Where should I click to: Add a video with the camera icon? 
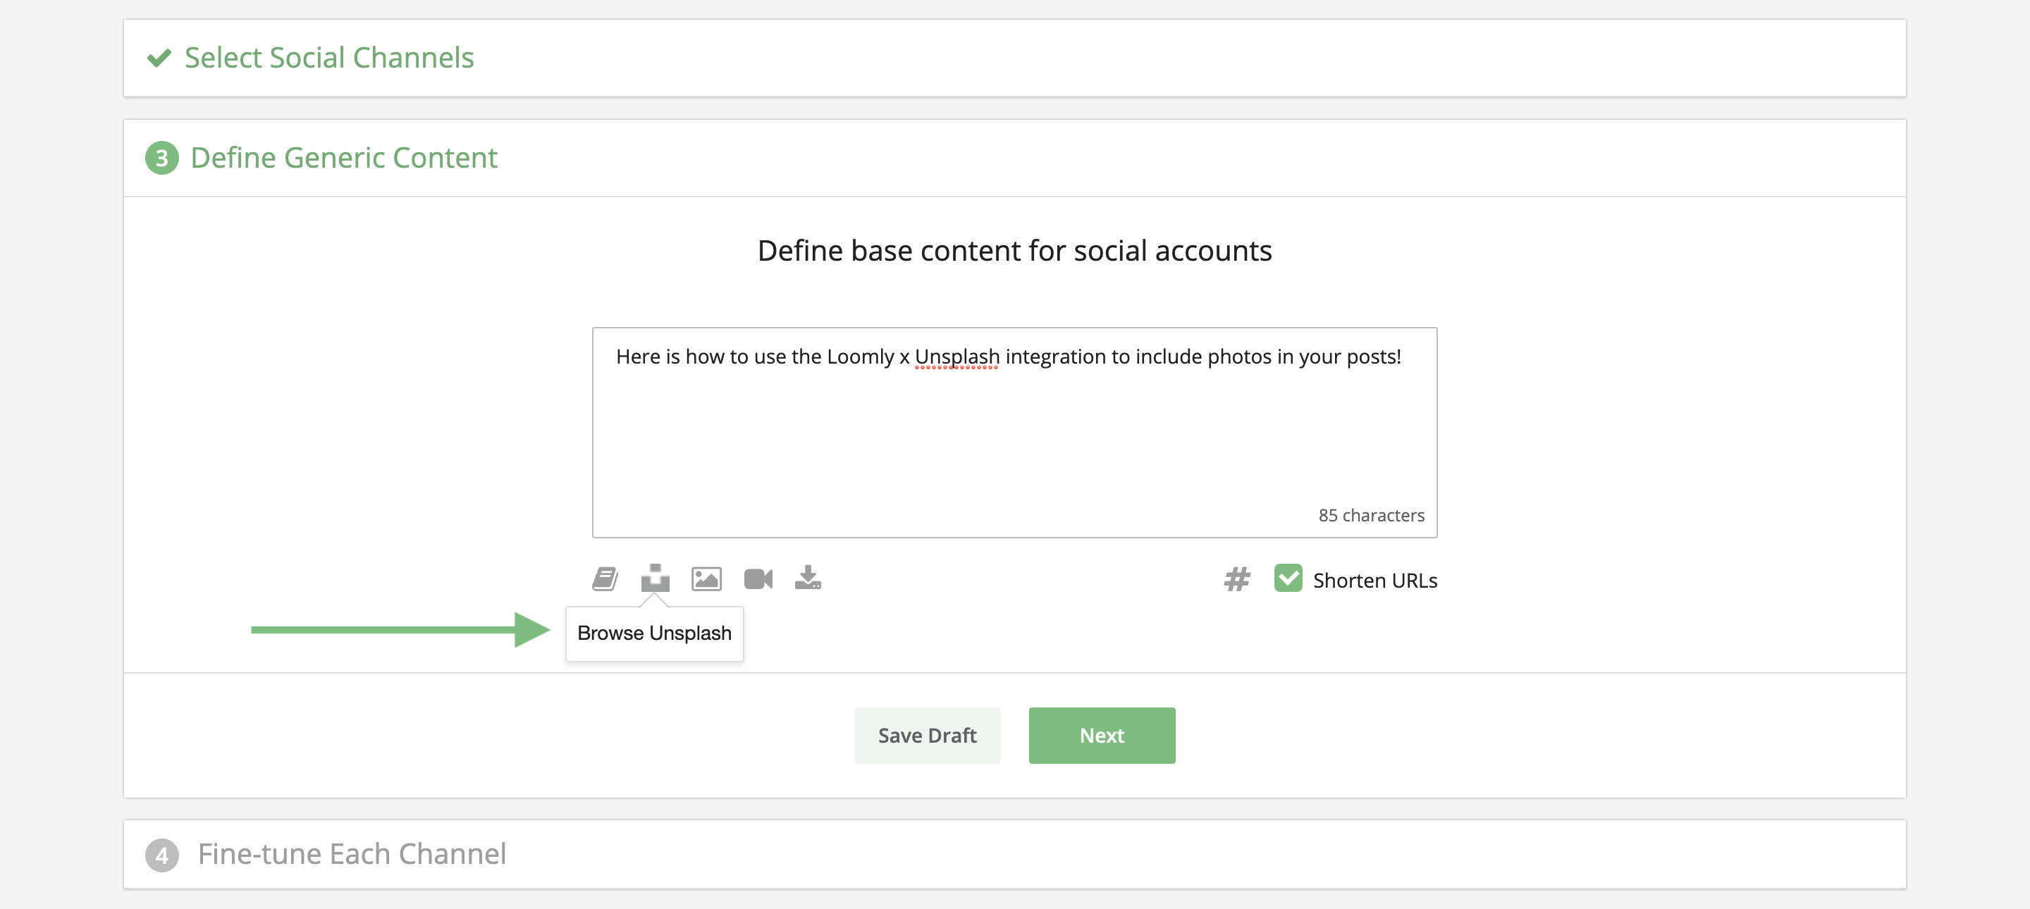click(758, 579)
